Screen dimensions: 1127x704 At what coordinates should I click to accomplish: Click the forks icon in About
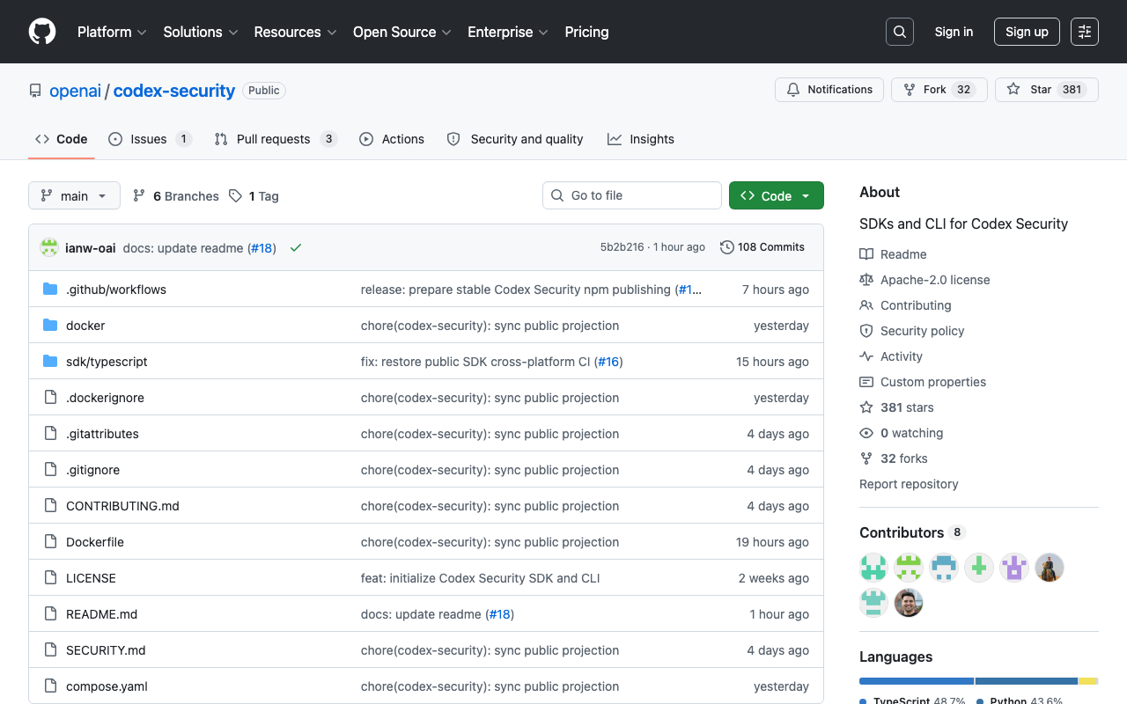(866, 458)
